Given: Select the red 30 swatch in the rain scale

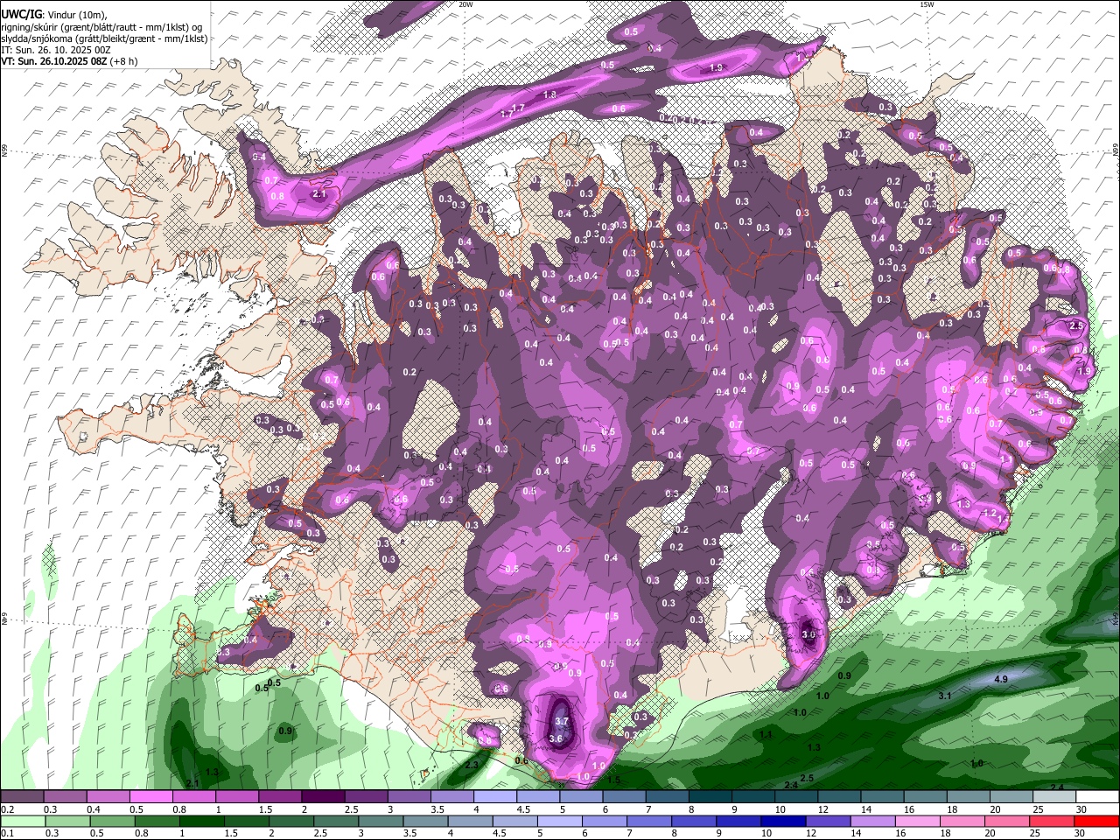Looking at the screenshot, I should coord(1096,821).
